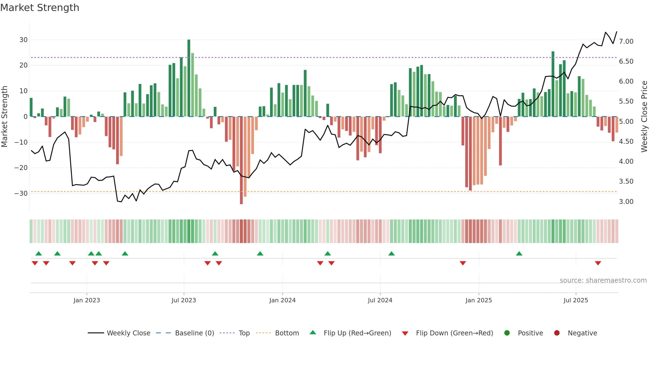Click the green Positive circle in legend
656x369 pixels.
click(507, 333)
